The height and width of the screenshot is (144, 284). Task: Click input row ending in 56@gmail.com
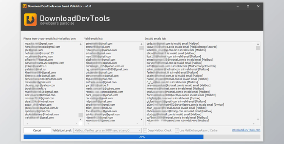(42, 92)
